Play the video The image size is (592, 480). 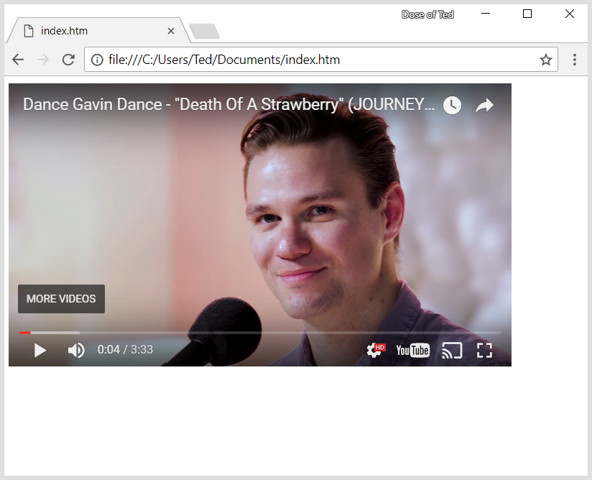point(40,350)
